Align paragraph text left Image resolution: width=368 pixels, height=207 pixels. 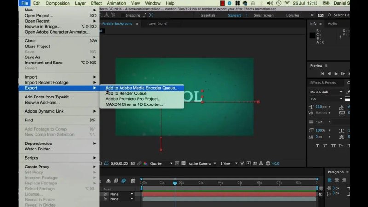tap(329, 180)
